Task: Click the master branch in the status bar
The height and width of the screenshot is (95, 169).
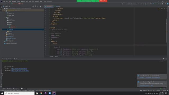Action: (x=164, y=91)
